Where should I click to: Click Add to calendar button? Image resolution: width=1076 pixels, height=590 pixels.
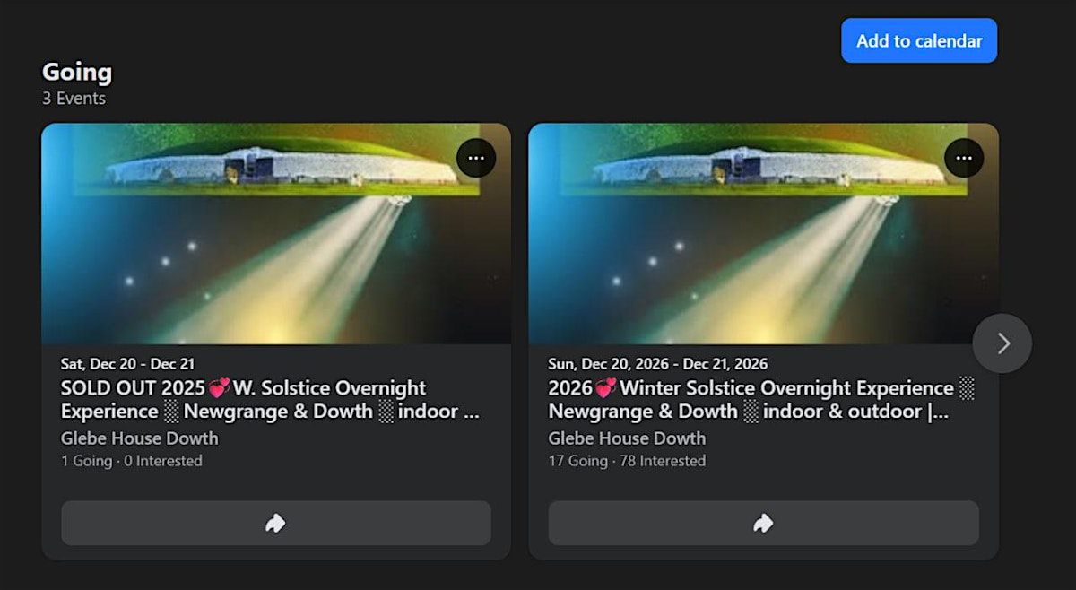[x=919, y=40]
